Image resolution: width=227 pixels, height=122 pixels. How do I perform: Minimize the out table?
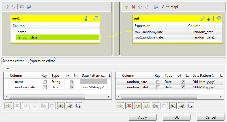point(219,18)
